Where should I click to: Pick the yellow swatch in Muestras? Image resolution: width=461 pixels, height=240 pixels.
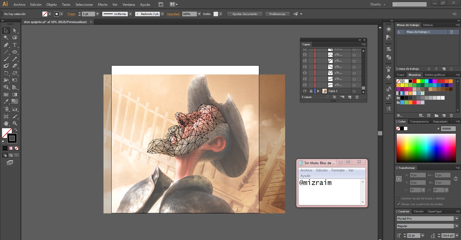418,81
